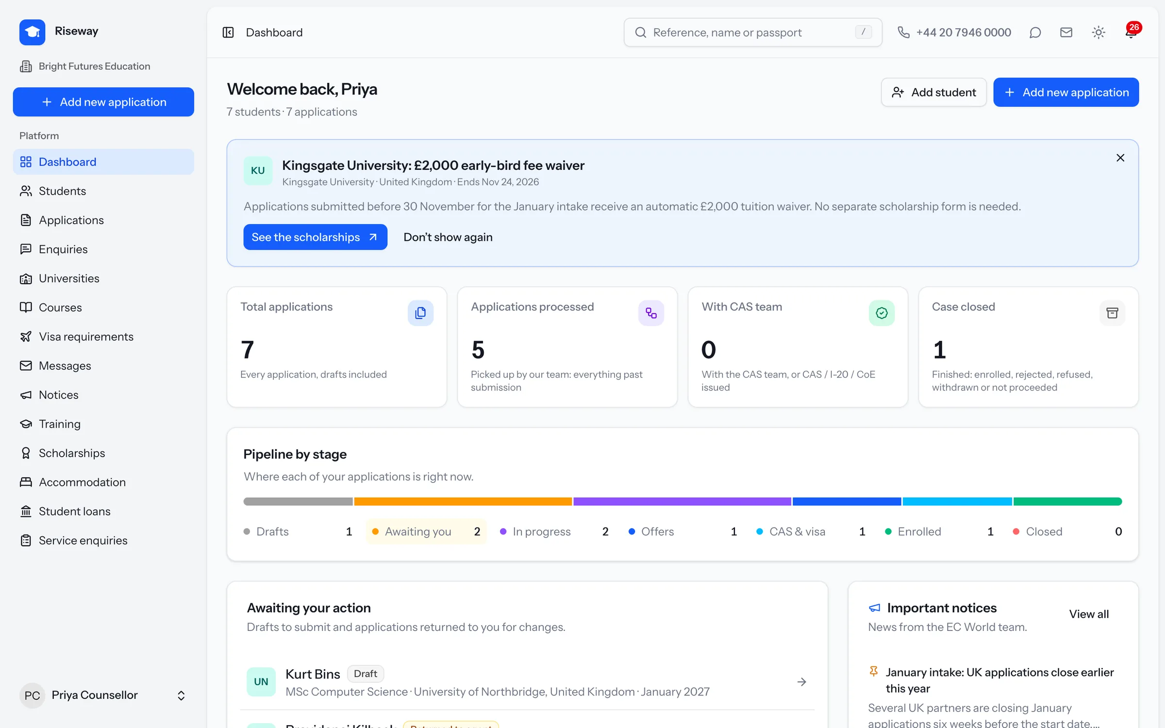Click the megaphone icon by Important notices
This screenshot has width=1165, height=728.
coord(874,608)
